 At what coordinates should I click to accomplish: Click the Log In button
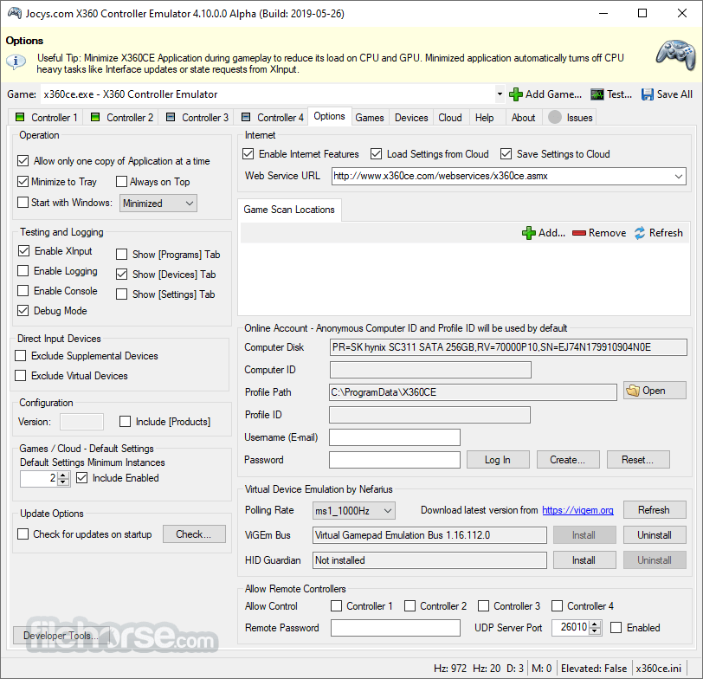(498, 460)
